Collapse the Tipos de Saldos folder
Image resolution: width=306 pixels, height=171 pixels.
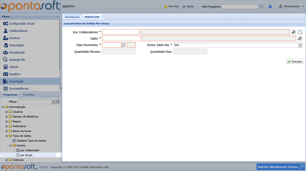(7, 136)
